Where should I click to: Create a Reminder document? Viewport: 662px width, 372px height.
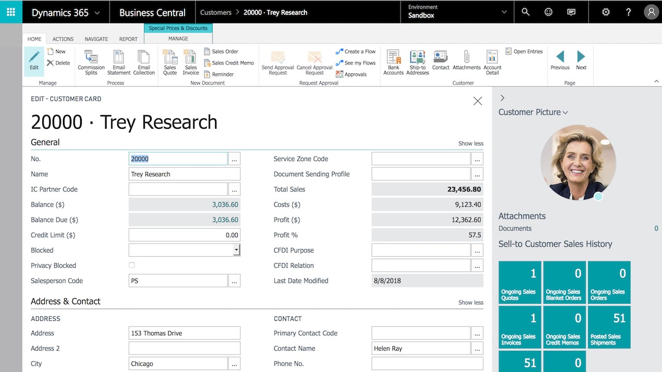tap(219, 74)
